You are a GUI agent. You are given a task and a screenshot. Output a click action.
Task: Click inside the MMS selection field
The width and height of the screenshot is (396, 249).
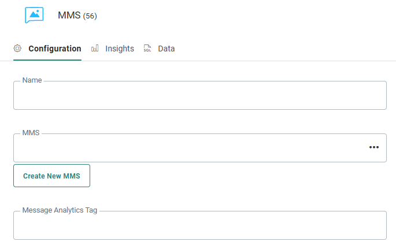click(185, 148)
